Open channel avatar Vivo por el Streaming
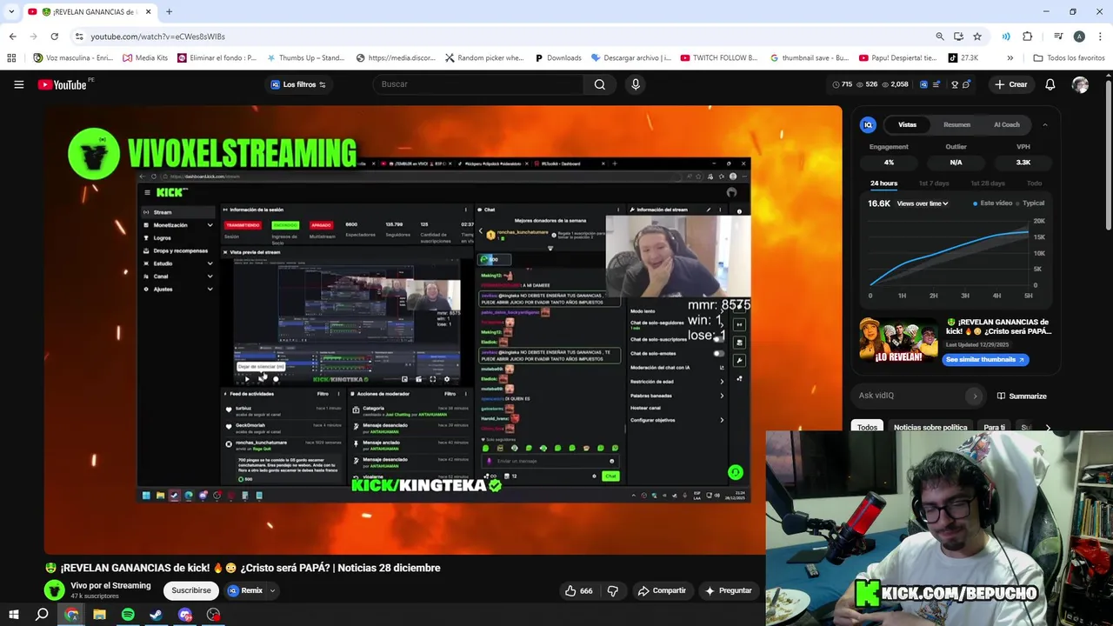Viewport: 1113px width, 626px height. 55,590
